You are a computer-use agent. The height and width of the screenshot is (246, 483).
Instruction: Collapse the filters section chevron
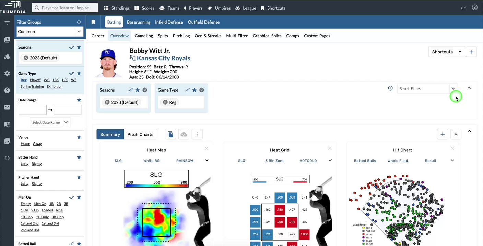(469, 88)
